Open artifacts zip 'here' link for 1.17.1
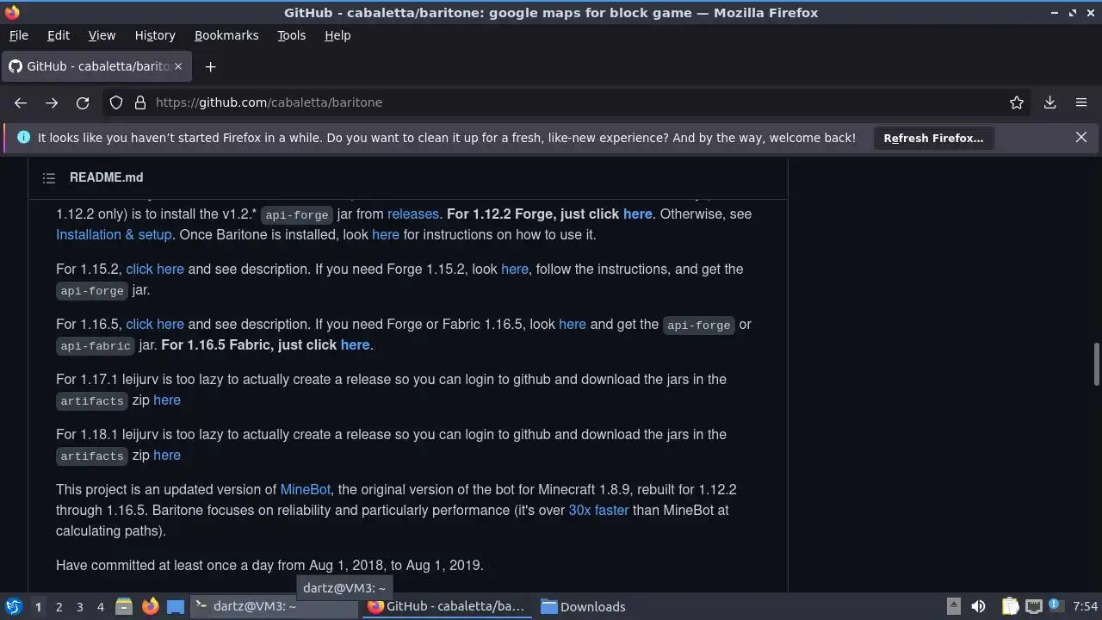 [167, 400]
